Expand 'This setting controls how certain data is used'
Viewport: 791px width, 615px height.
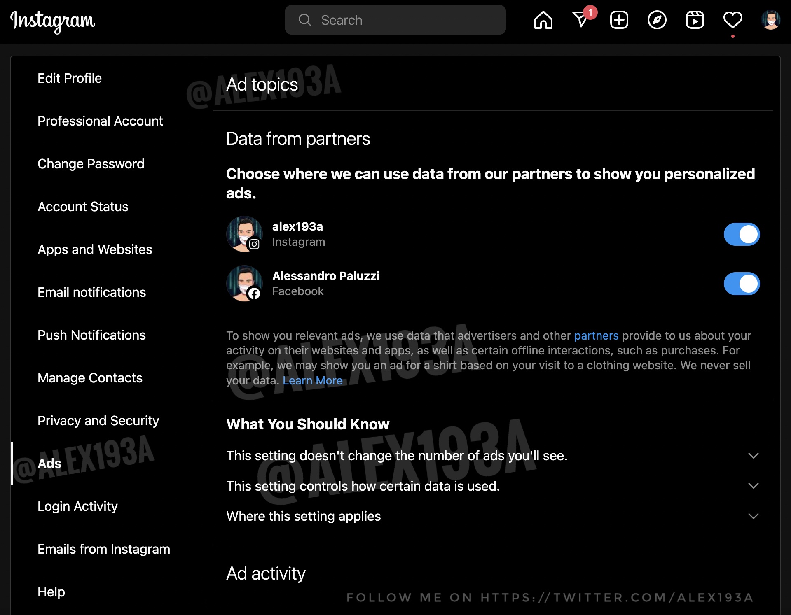coord(753,486)
